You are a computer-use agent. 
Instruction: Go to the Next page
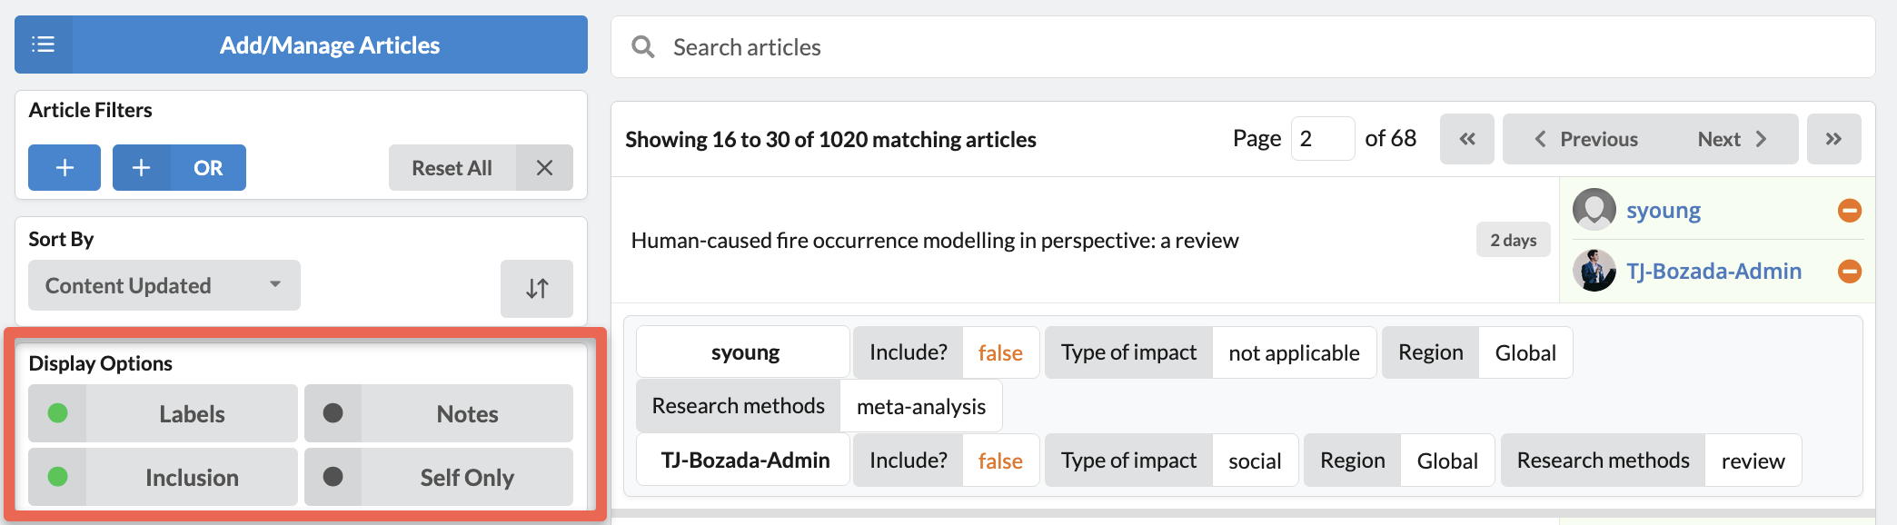[1733, 139]
